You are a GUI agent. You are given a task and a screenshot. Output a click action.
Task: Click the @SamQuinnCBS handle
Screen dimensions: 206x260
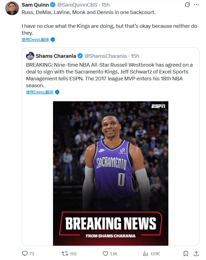pos(77,5)
